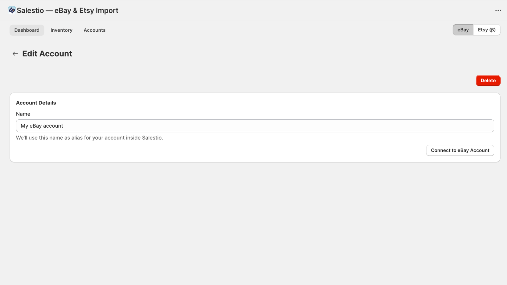Click the Account Details section title
This screenshot has width=507, height=285.
pyautogui.click(x=36, y=103)
